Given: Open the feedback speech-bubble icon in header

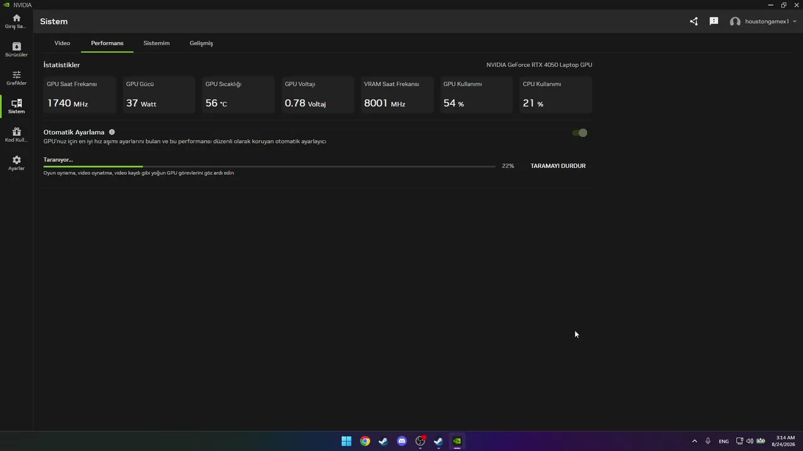Looking at the screenshot, I should coord(714,21).
